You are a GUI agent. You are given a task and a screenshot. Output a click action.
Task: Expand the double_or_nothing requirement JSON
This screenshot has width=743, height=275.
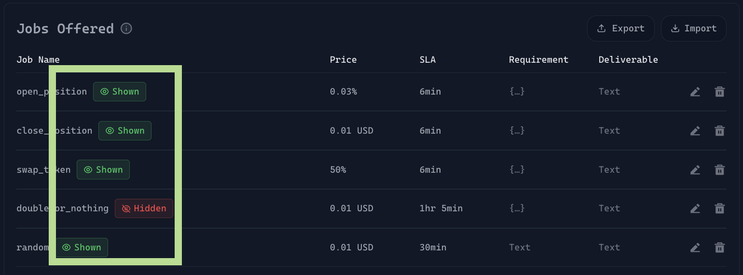(517, 208)
